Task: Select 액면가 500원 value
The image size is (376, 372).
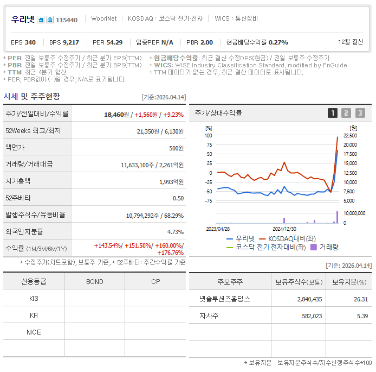Action: point(176,148)
